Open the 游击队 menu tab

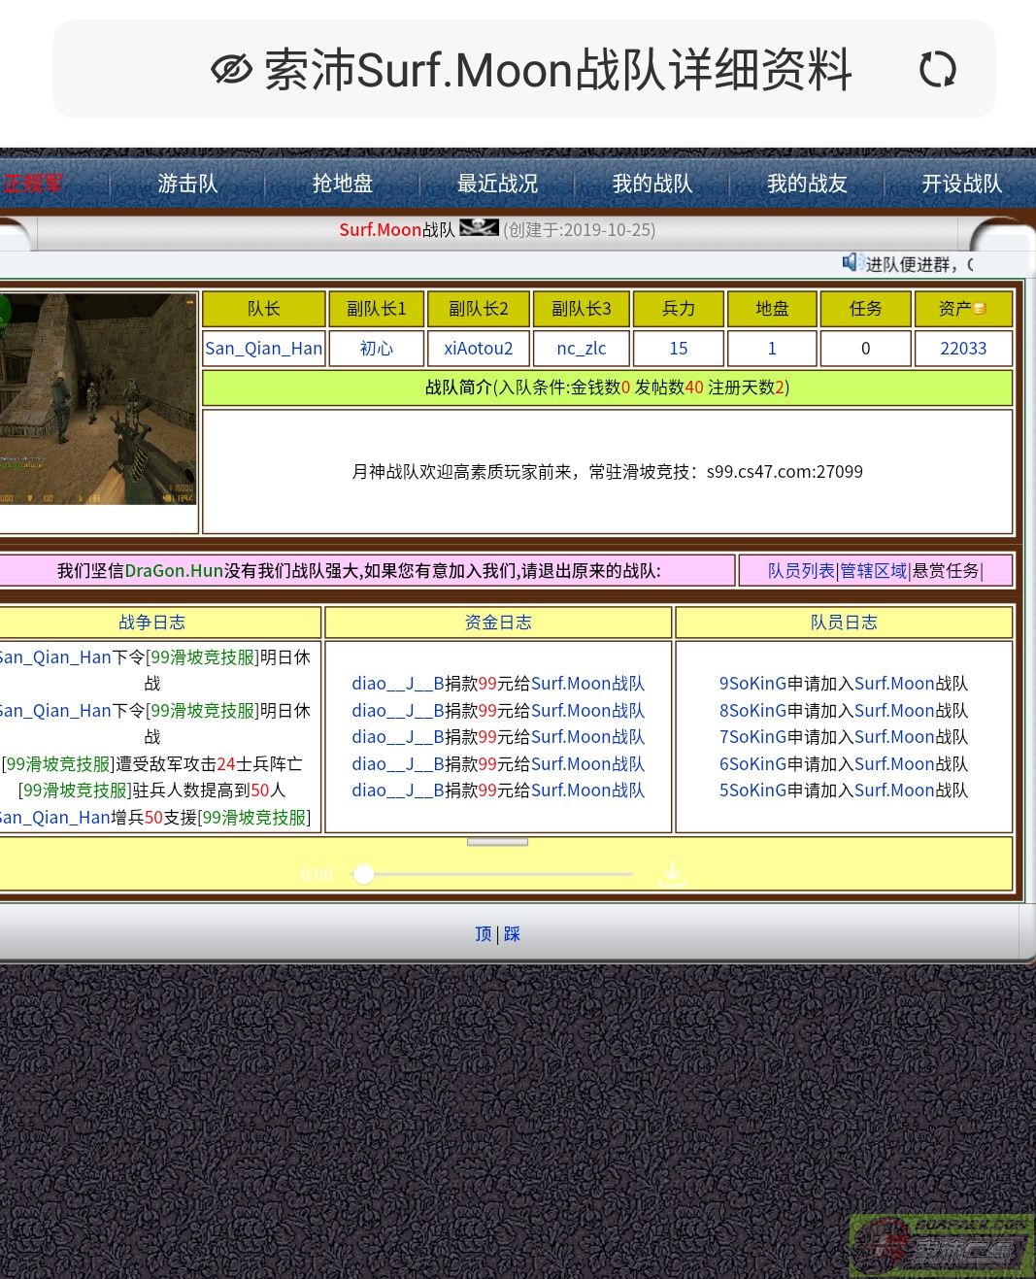click(187, 183)
